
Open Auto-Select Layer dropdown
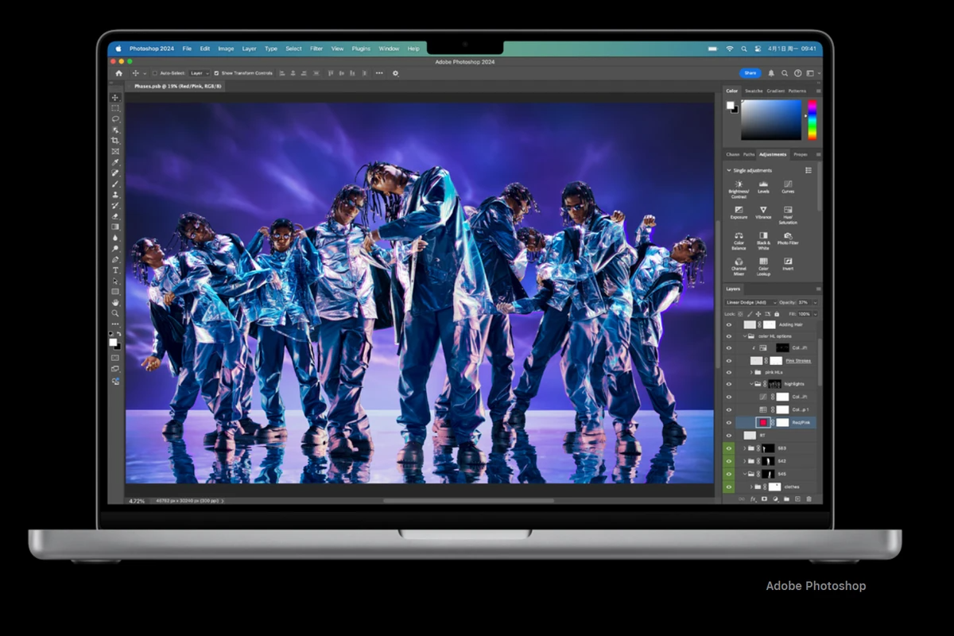tap(200, 73)
